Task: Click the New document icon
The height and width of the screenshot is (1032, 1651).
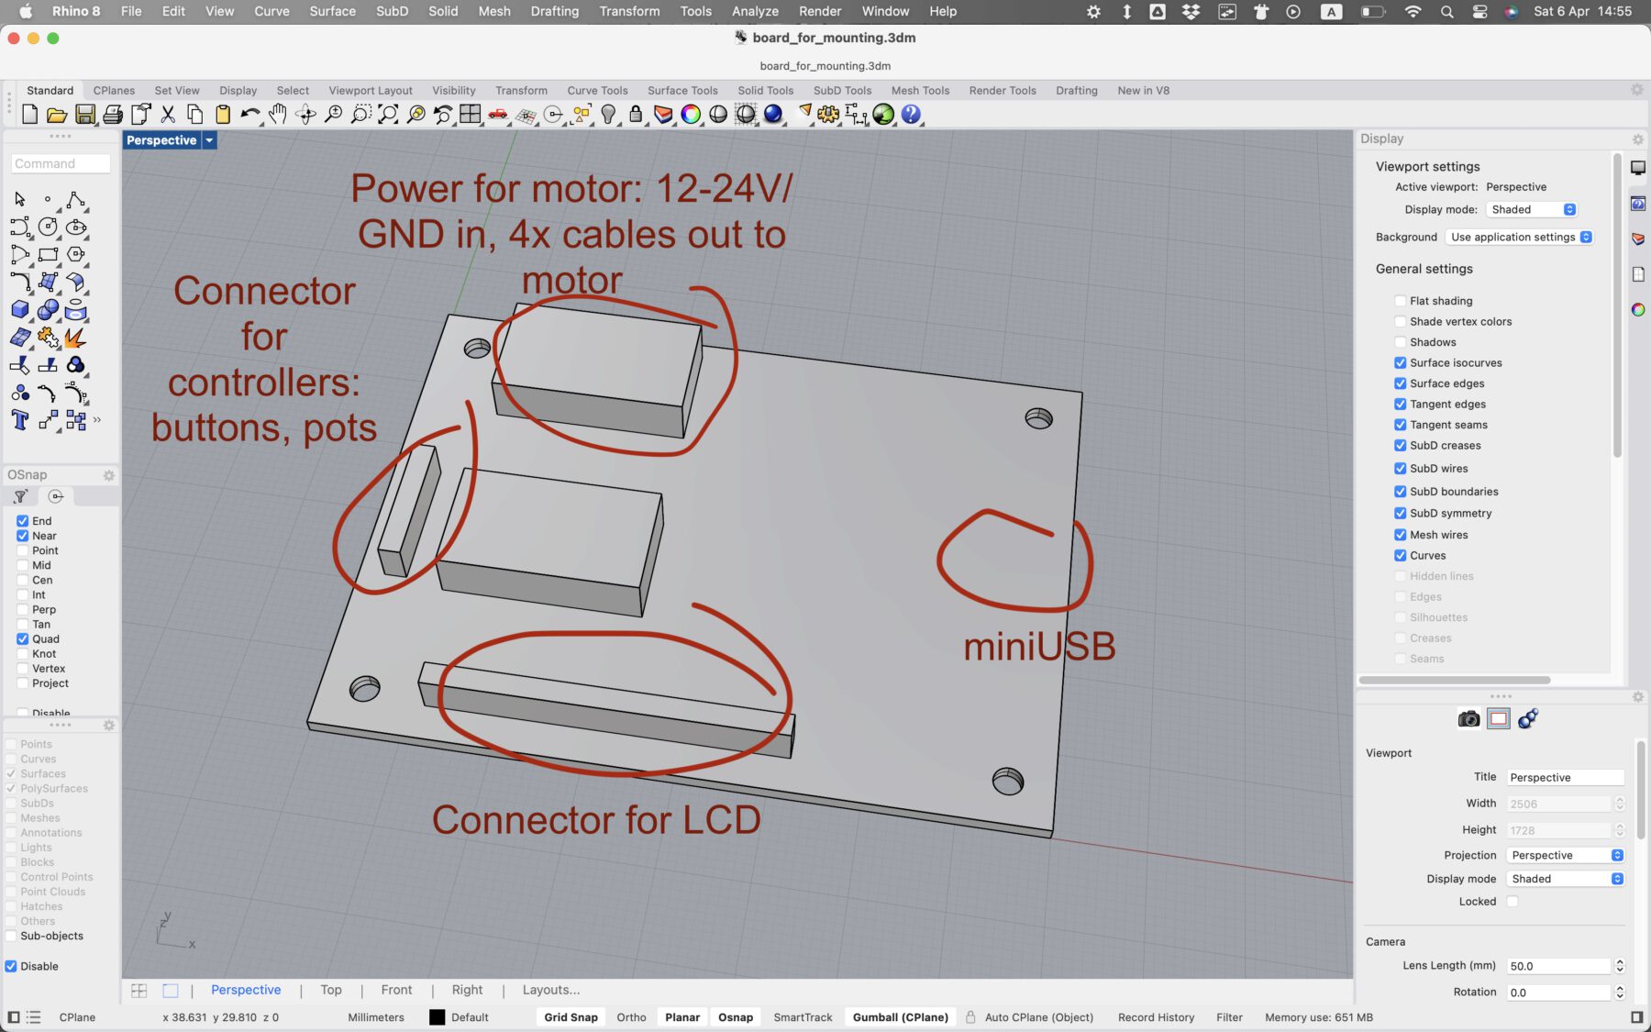Action: (29, 114)
